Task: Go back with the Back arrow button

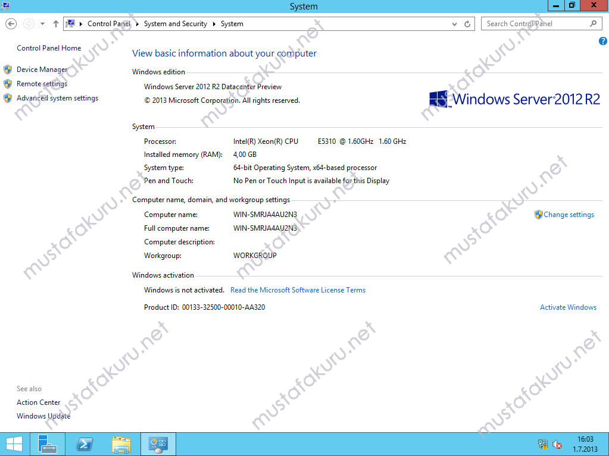Action: (x=11, y=24)
